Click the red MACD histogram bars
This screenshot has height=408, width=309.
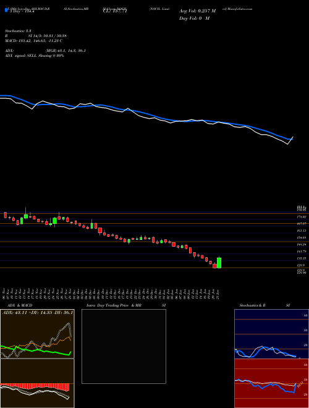(35, 387)
